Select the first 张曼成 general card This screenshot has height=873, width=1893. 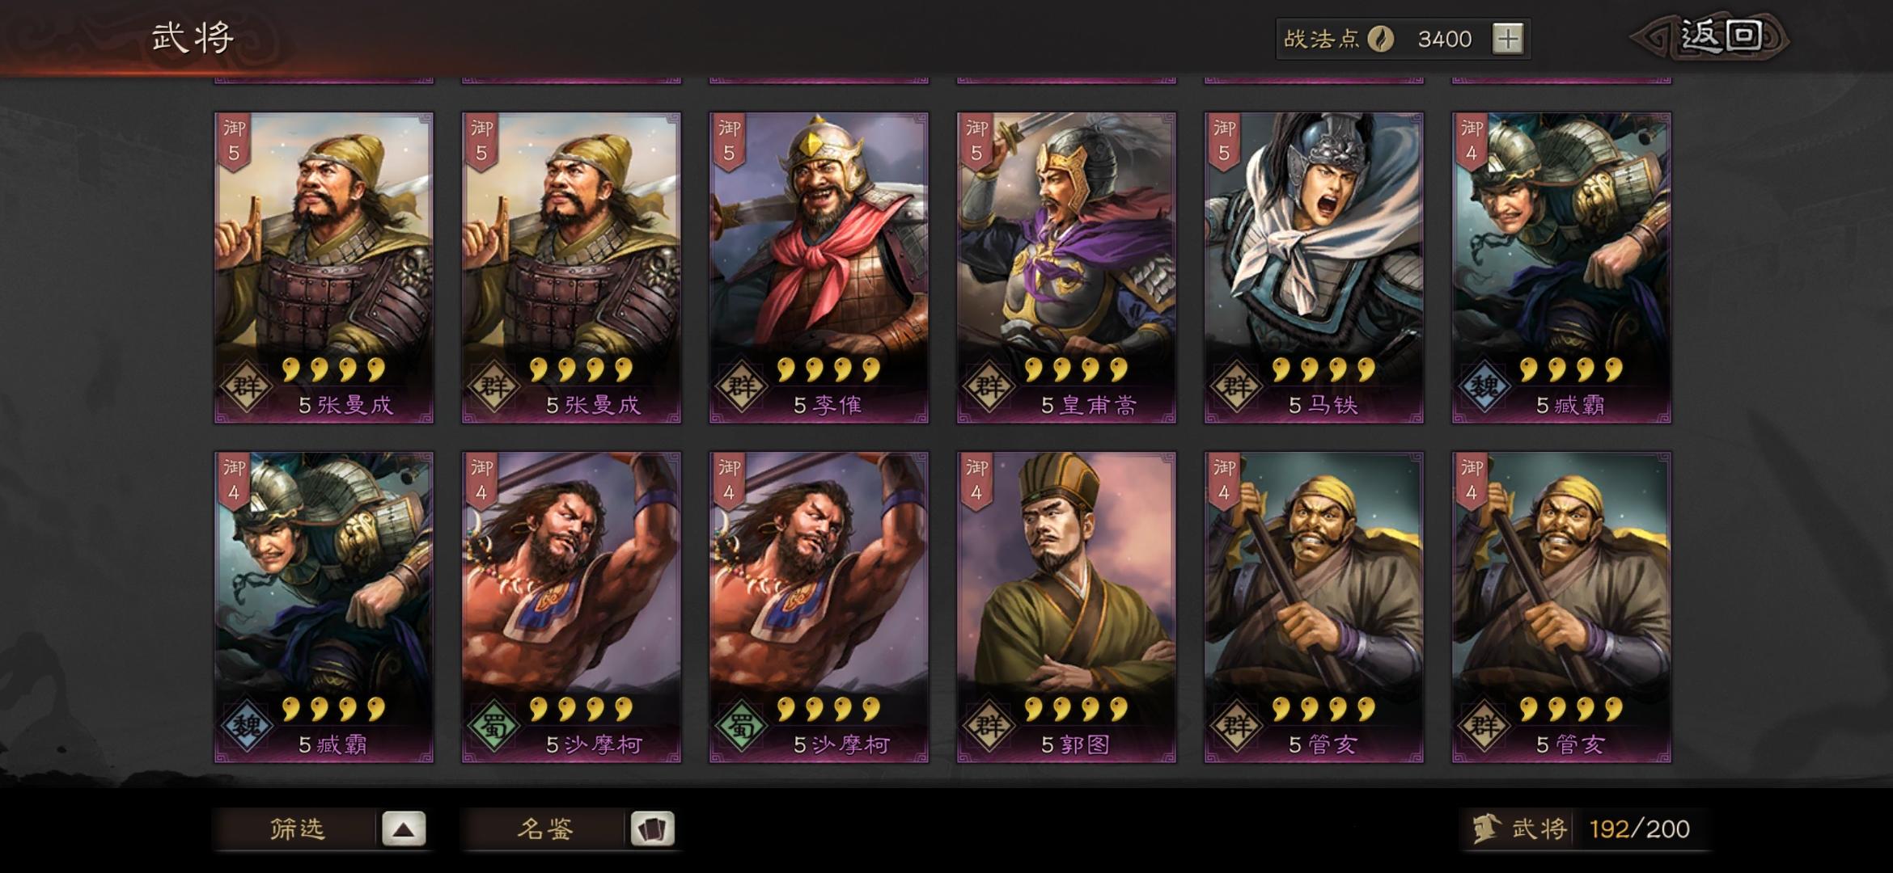pos(324,268)
